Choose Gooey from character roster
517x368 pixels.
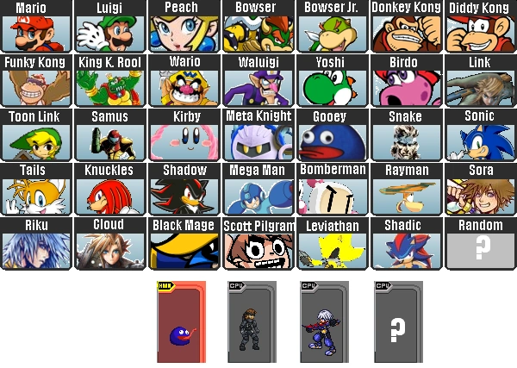[x=332, y=134]
